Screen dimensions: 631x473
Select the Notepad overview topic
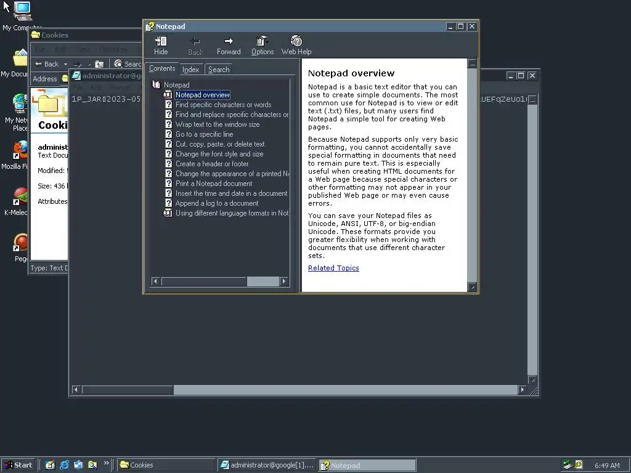point(202,95)
